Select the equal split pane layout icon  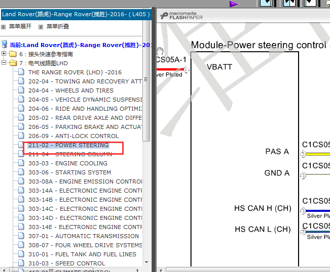pyautogui.click(x=289, y=3)
